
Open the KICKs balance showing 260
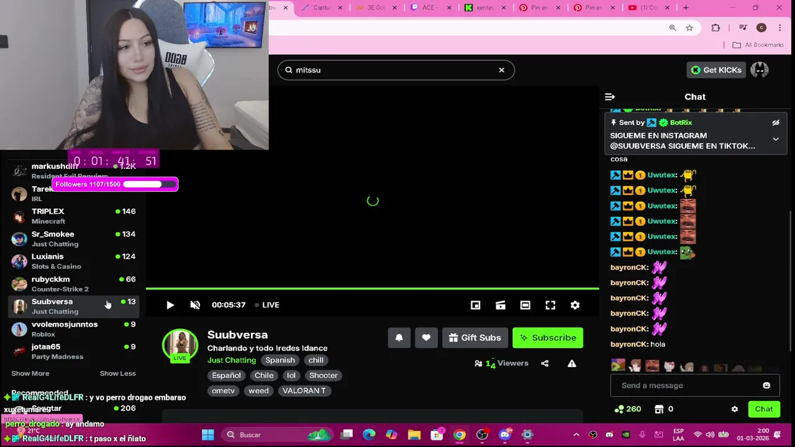tap(627, 409)
